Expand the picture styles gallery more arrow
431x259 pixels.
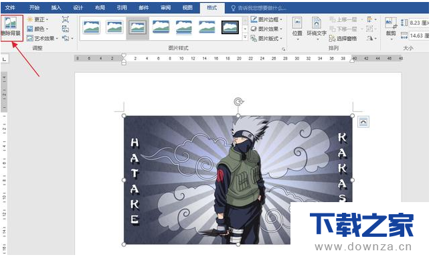click(245, 37)
